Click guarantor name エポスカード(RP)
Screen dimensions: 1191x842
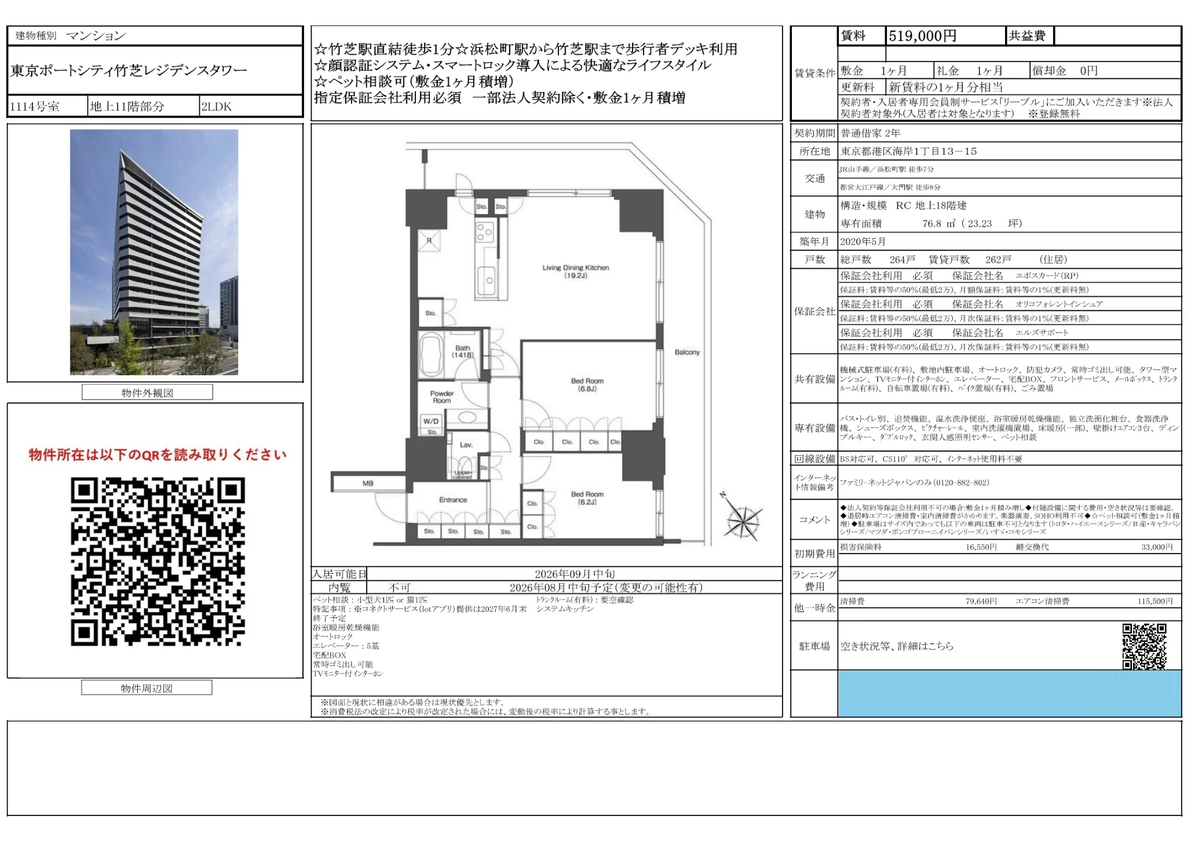(1047, 276)
